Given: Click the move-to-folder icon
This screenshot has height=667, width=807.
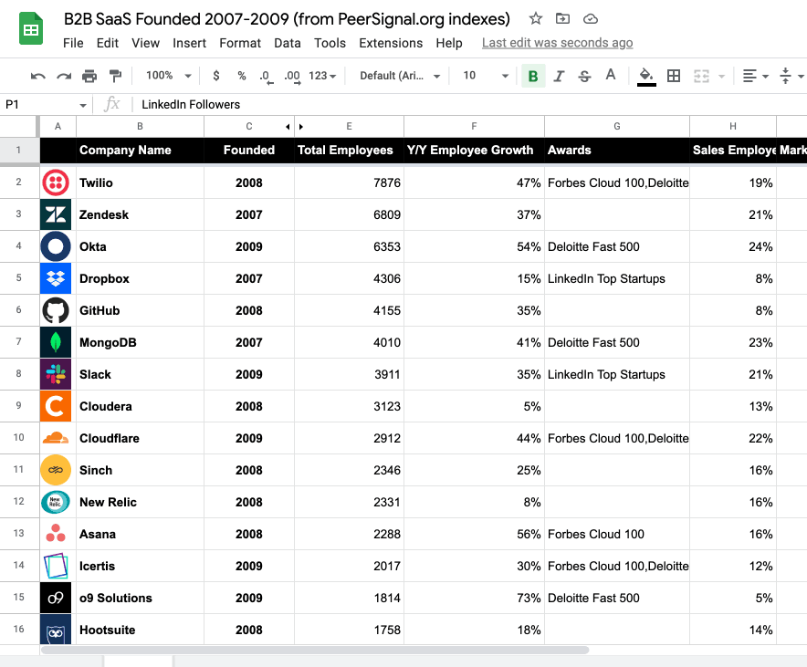Looking at the screenshot, I should (562, 19).
